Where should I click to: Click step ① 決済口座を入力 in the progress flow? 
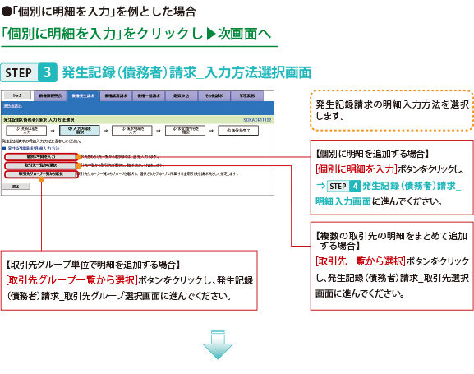pos(26,131)
